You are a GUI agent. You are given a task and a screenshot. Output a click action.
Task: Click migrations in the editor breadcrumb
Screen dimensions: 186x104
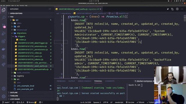point(66,13)
